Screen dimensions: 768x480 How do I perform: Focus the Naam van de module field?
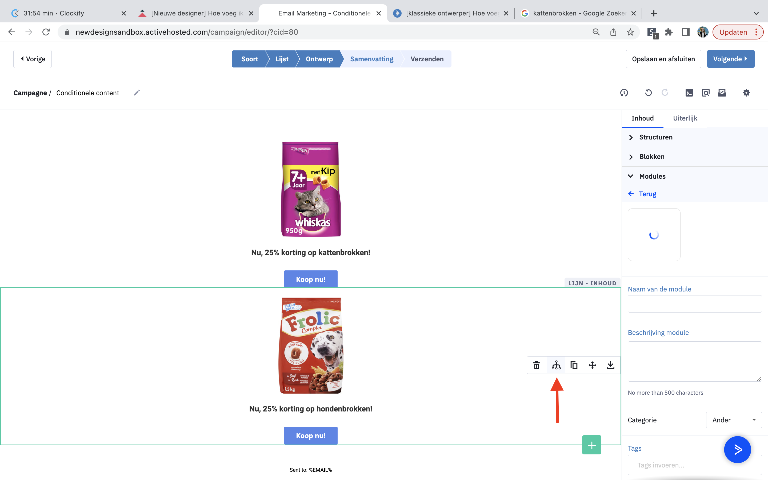tap(695, 304)
